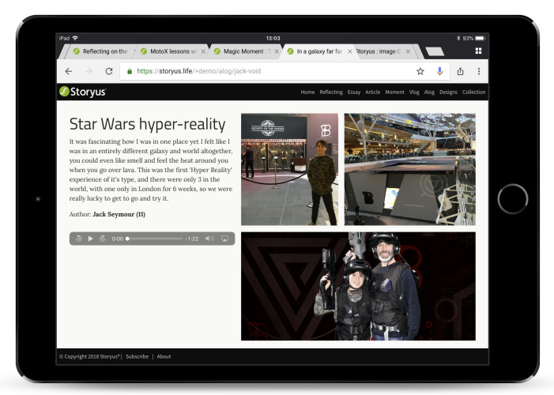Open the three-dot browser menu
Viewport: 554px width, 395px height.
(x=479, y=71)
